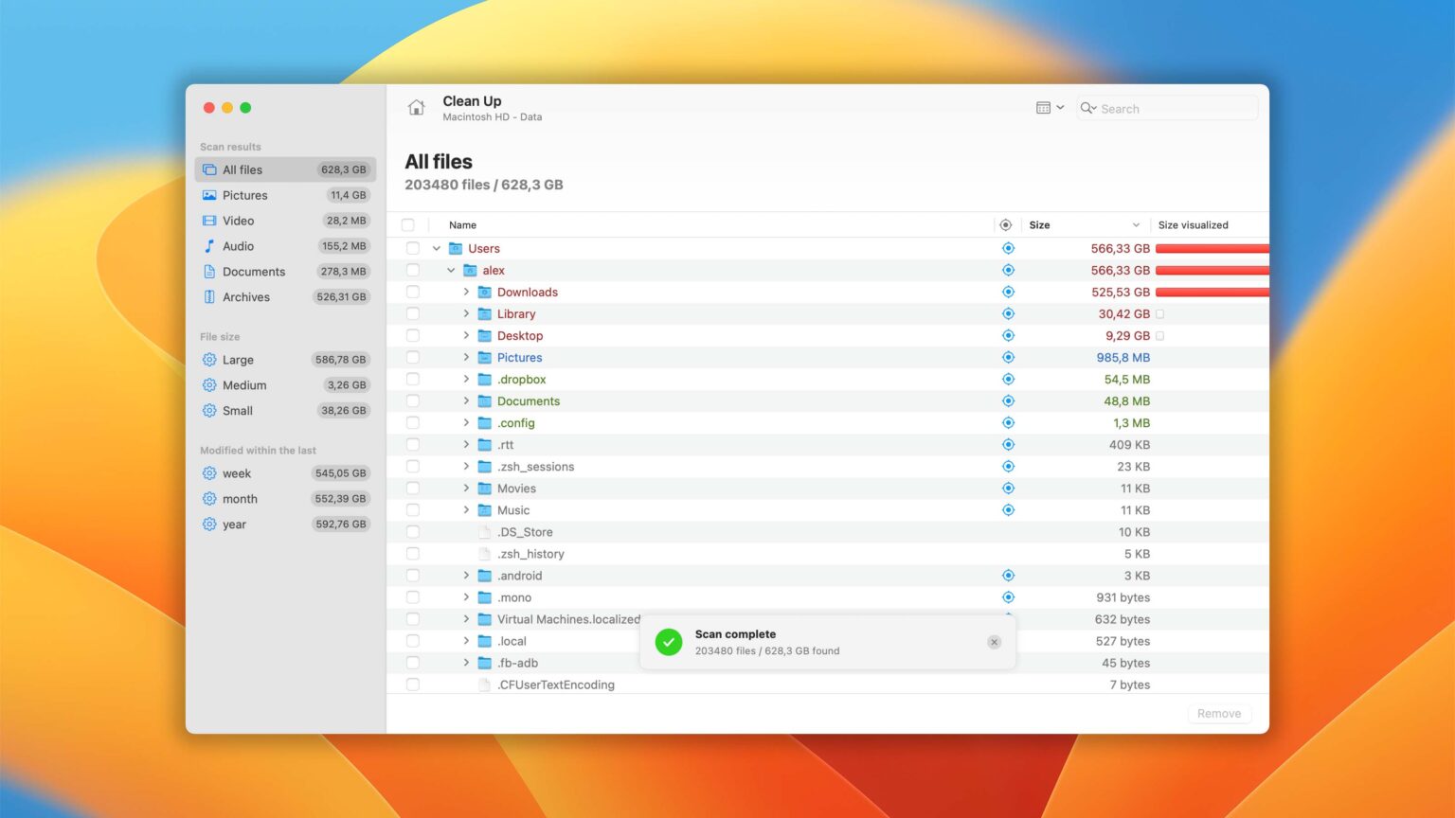Click the gear icon beside Large filter
The width and height of the screenshot is (1455, 818).
pyautogui.click(x=208, y=360)
